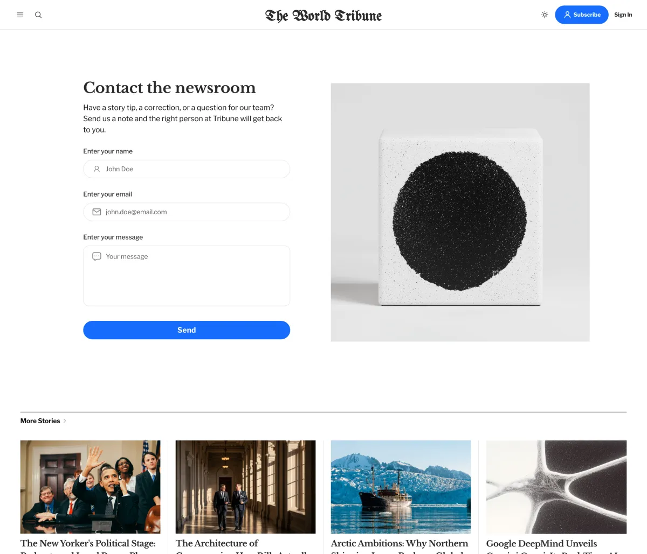The width and height of the screenshot is (647, 554).
Task: Click the user icon inside Subscribe button
Action: click(567, 15)
